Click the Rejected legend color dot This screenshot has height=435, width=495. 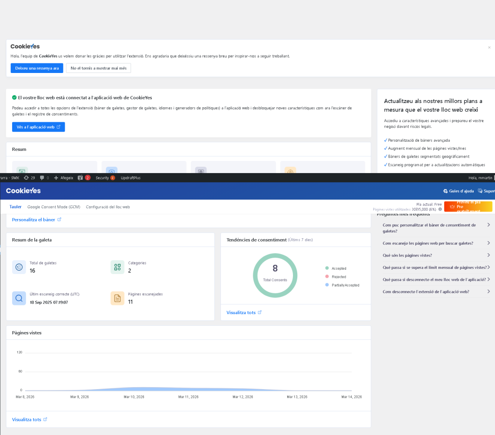click(x=327, y=277)
